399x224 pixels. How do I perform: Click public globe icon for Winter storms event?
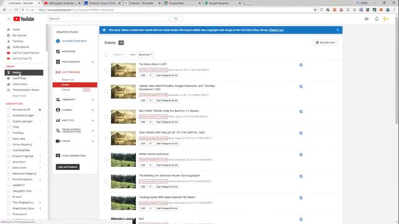[x=301, y=155]
